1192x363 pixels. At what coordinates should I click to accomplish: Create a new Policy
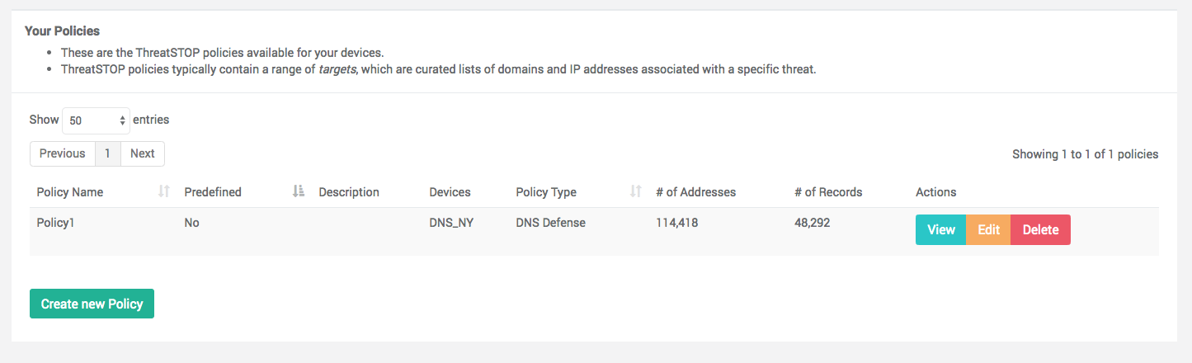[x=92, y=304]
